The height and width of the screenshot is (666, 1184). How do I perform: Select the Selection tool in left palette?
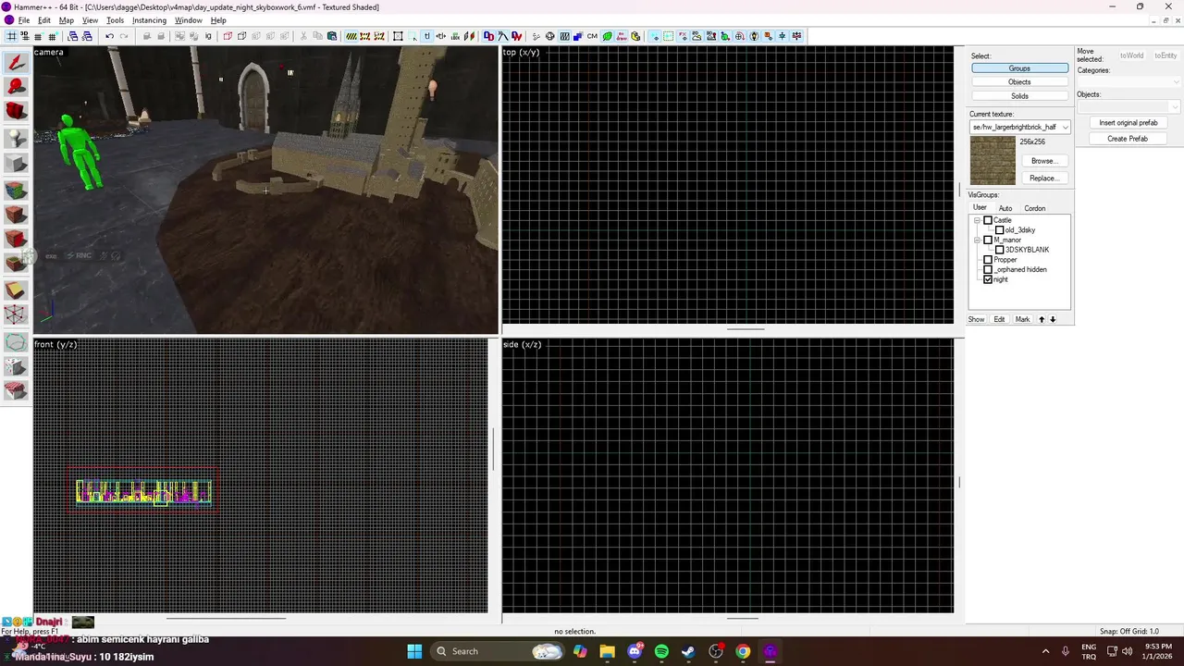[16, 62]
